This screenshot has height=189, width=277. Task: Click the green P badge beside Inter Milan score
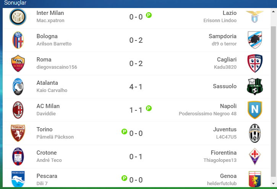149,15
